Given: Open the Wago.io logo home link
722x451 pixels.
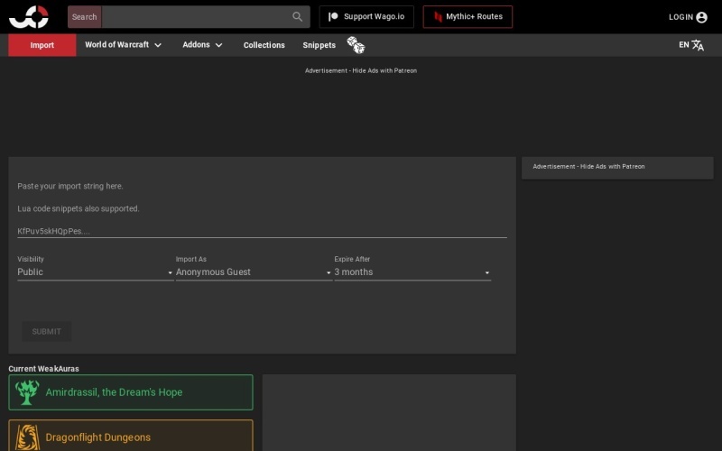Looking at the screenshot, I should click(29, 17).
